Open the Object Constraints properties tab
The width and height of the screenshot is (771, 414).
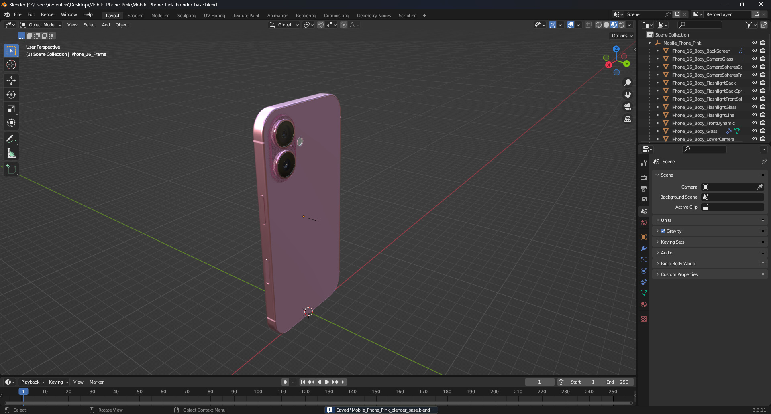(644, 282)
